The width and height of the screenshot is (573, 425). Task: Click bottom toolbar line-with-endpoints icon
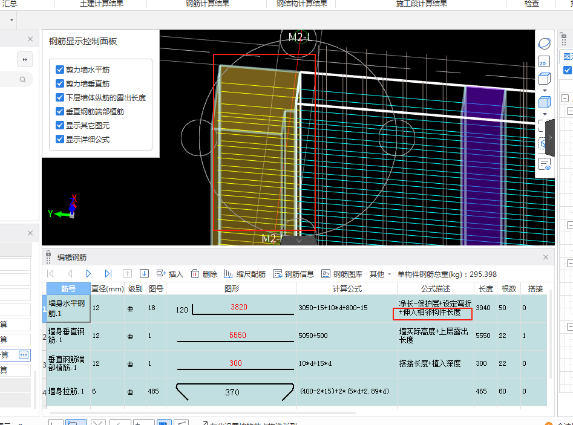point(182,423)
